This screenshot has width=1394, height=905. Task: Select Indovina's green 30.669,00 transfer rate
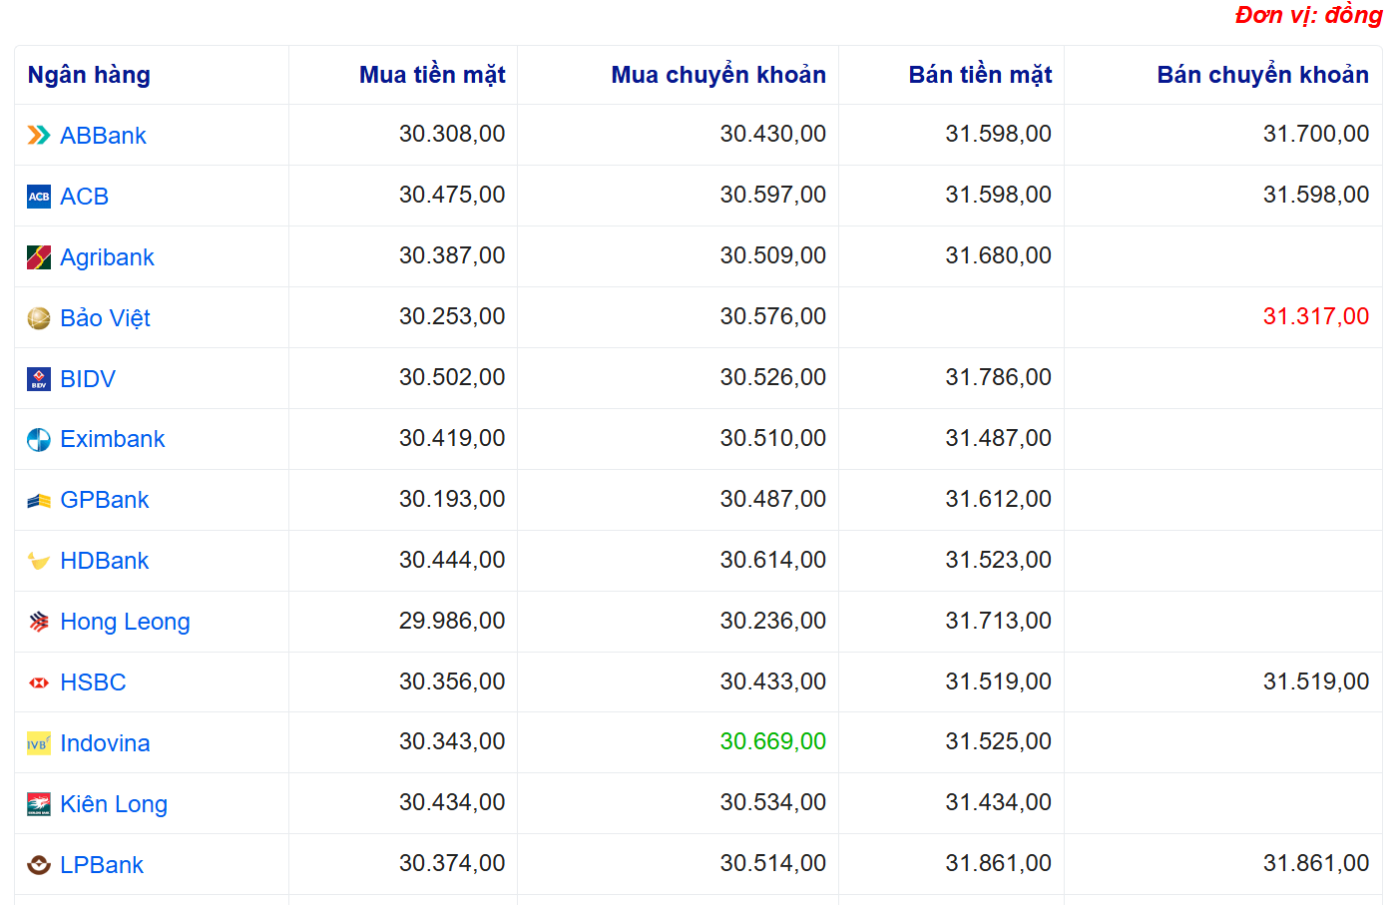pos(772,741)
